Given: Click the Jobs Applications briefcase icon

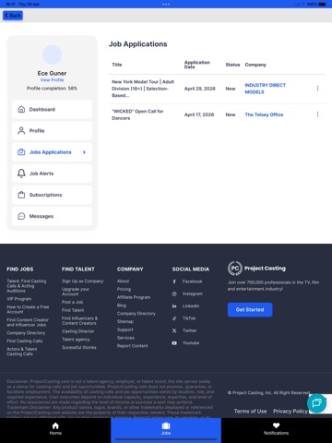Looking at the screenshot, I should point(21,152).
